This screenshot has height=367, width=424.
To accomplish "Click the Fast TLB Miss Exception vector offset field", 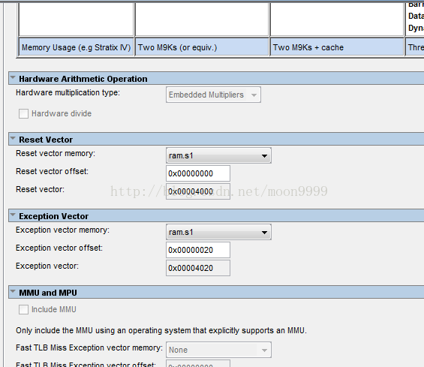I will coord(198,363).
